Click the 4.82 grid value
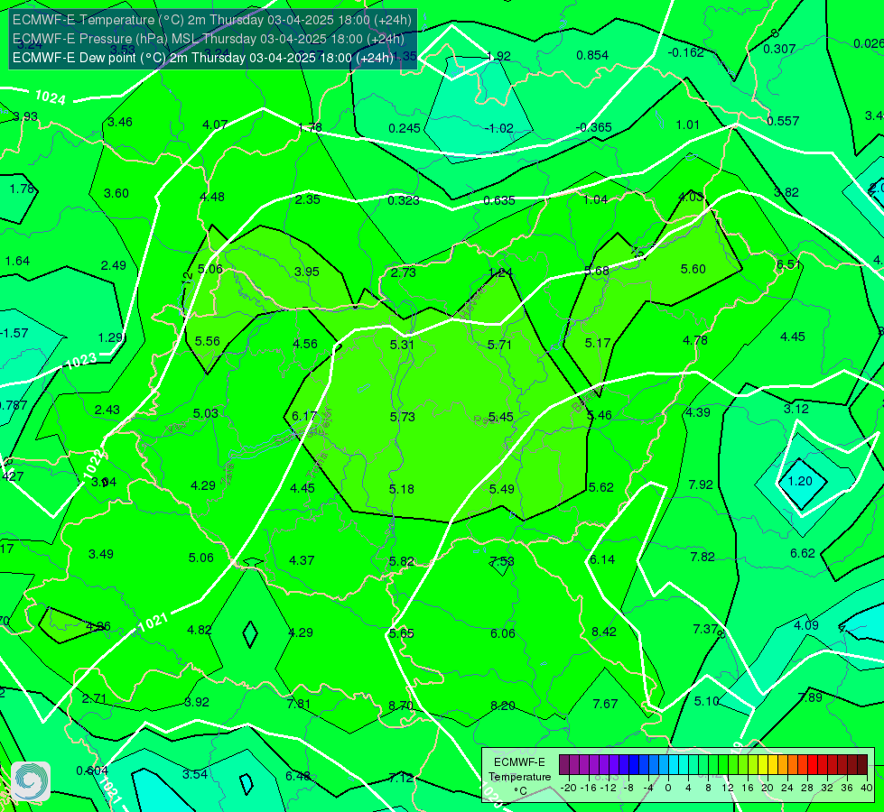The width and height of the screenshot is (884, 812). point(199,630)
